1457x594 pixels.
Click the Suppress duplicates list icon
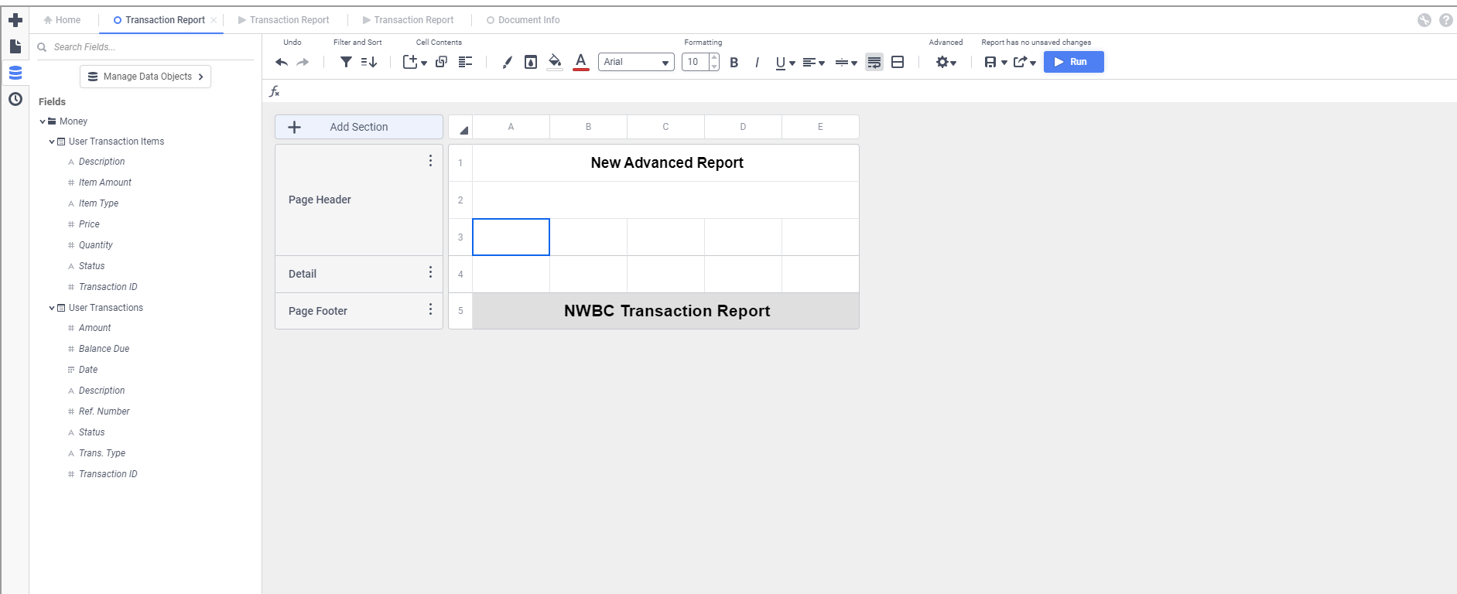point(465,62)
